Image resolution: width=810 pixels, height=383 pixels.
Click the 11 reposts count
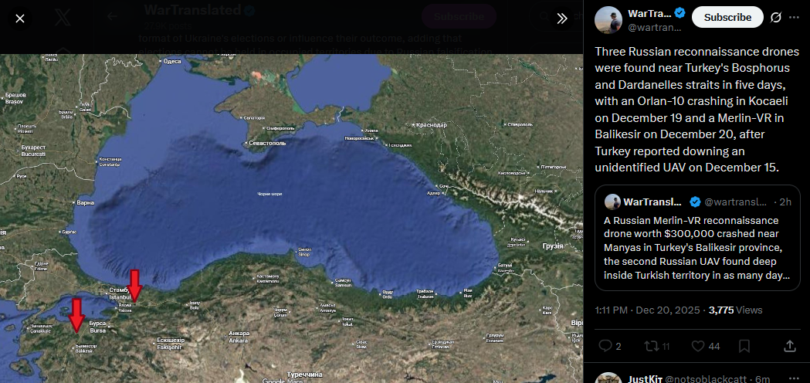point(666,346)
